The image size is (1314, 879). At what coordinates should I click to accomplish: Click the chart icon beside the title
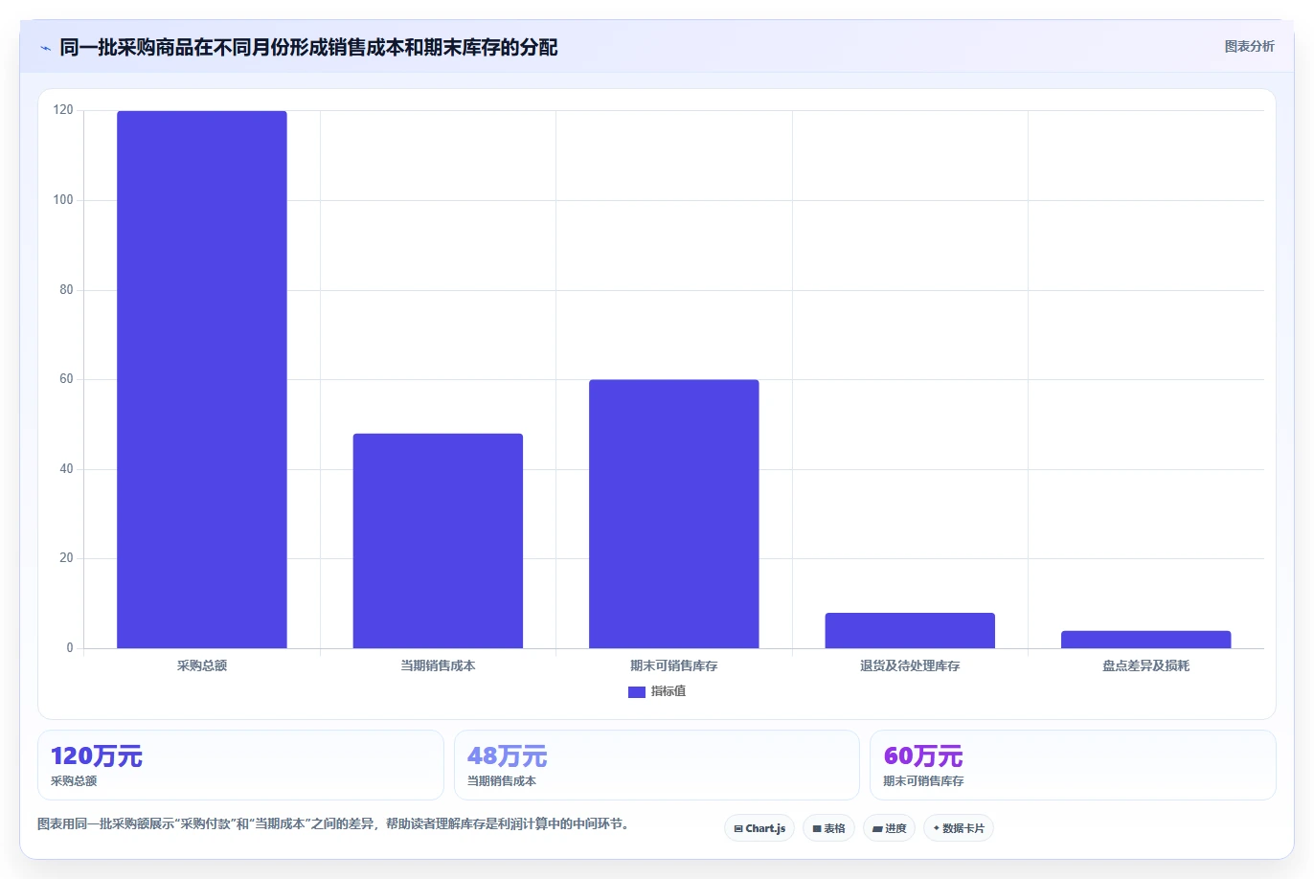coord(45,48)
